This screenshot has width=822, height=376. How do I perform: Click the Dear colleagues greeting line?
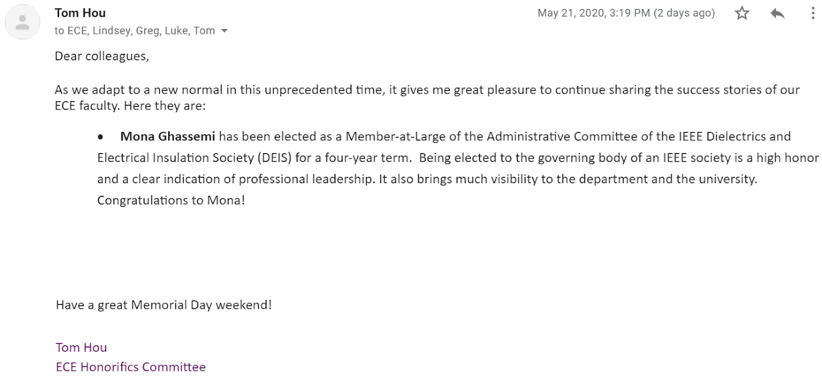101,56
